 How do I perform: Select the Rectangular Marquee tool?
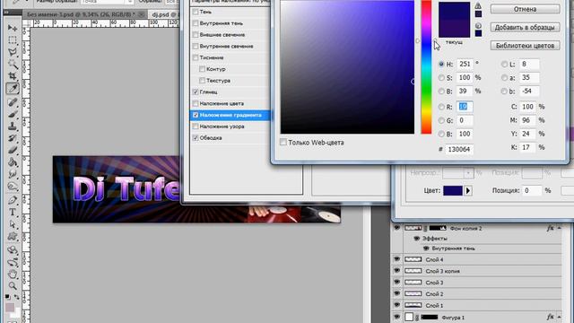pyautogui.click(x=12, y=39)
